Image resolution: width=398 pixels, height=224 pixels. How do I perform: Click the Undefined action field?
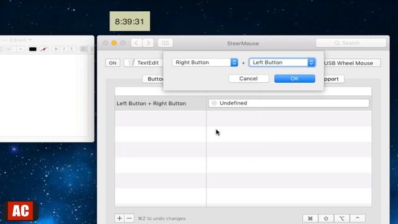[289, 103]
